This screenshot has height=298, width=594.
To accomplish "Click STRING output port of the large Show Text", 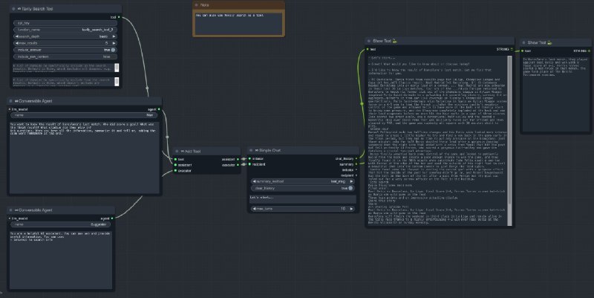I will point(512,49).
